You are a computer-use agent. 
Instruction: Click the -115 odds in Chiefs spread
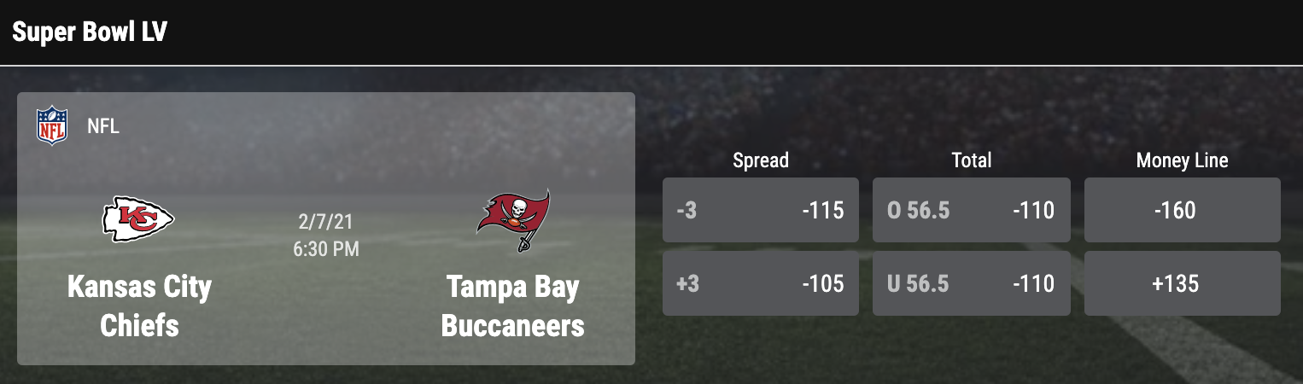click(x=822, y=210)
